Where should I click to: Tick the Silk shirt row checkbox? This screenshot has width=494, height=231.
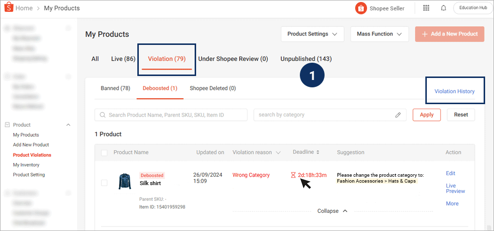104,183
